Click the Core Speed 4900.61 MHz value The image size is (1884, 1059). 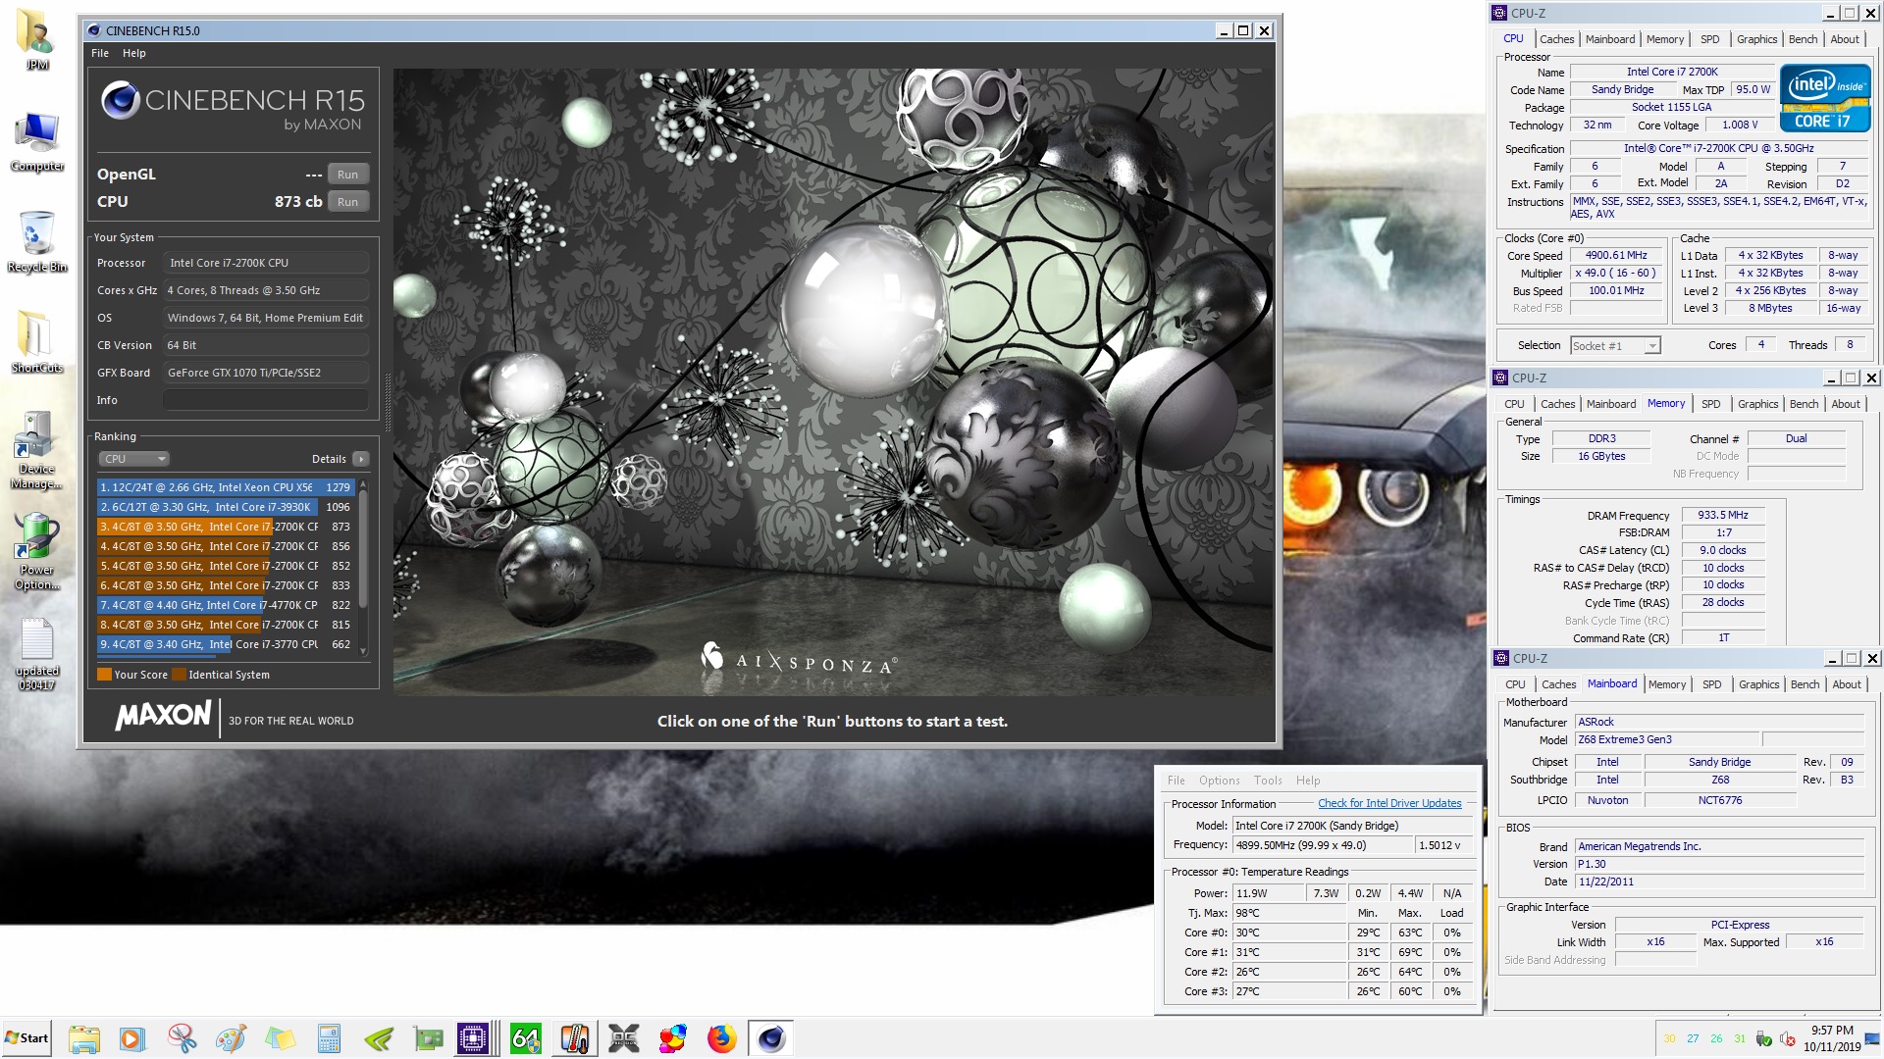(x=1616, y=255)
